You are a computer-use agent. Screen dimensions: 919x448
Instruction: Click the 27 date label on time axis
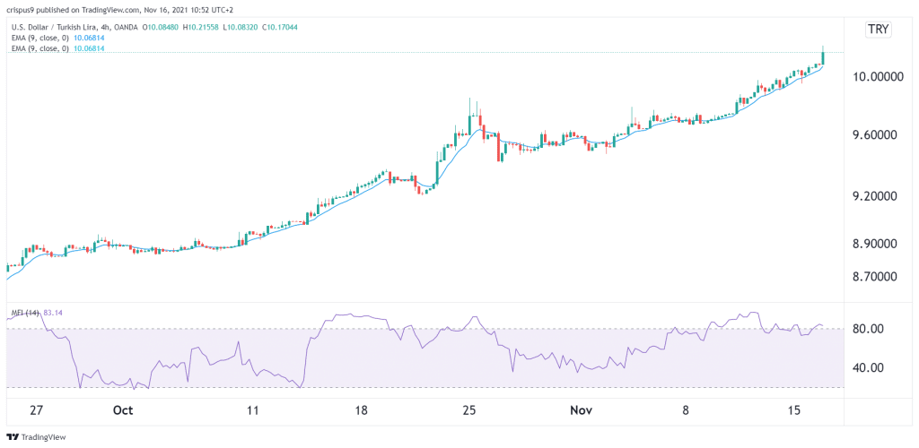pyautogui.click(x=36, y=410)
